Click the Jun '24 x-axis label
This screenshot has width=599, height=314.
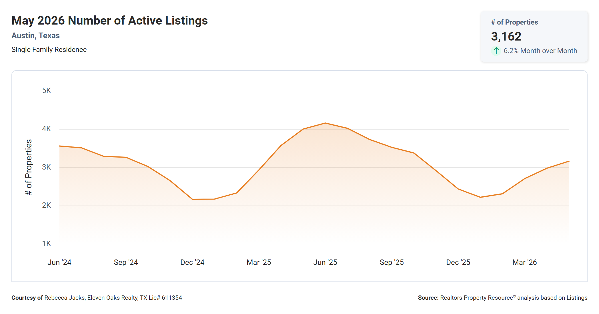click(x=59, y=262)
